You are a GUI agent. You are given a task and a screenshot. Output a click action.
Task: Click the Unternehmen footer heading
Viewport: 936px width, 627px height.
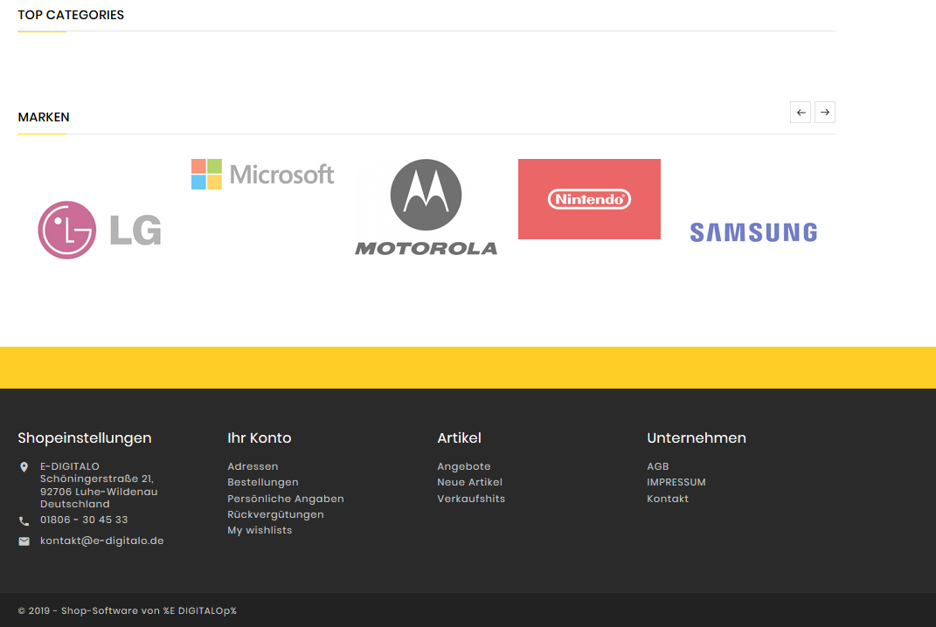[x=697, y=438]
